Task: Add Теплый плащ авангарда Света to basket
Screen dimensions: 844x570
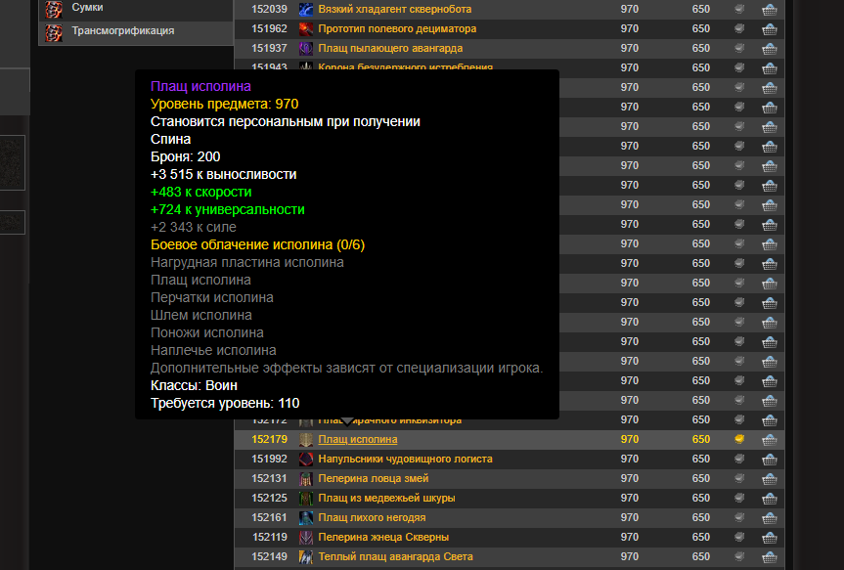Action: [769, 557]
